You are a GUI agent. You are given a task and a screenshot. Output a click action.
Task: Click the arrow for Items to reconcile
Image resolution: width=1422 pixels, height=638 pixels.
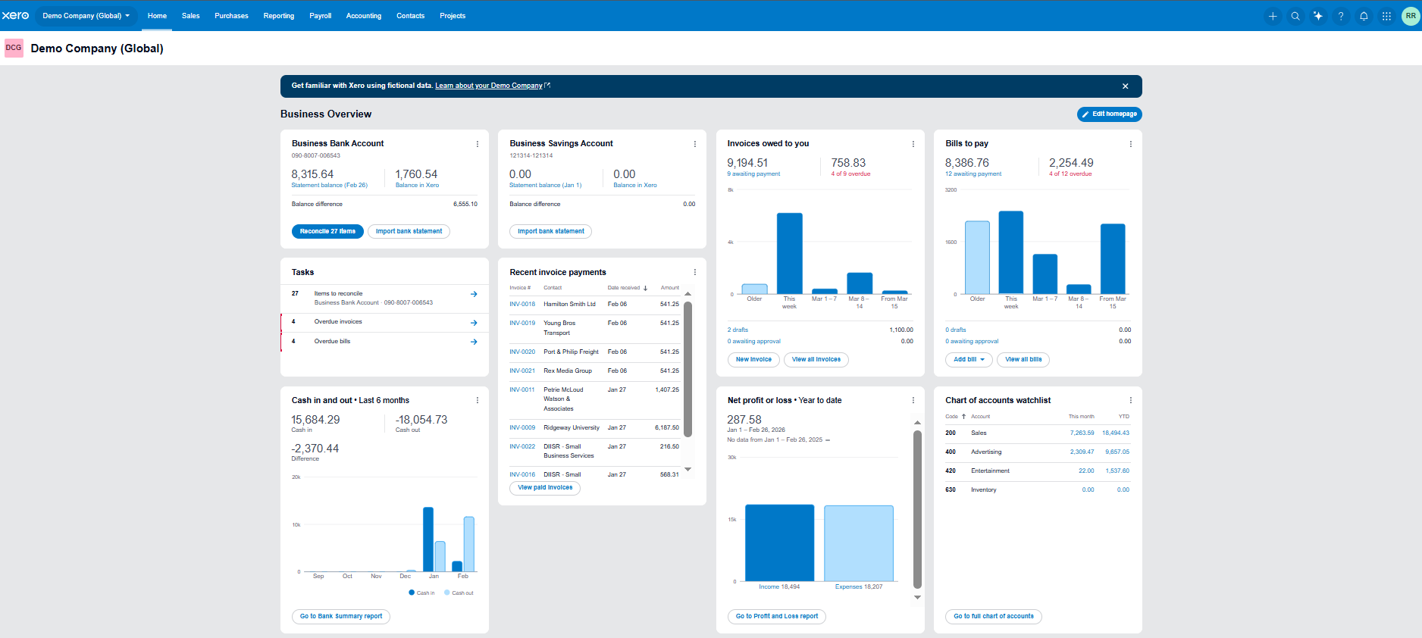click(x=474, y=294)
